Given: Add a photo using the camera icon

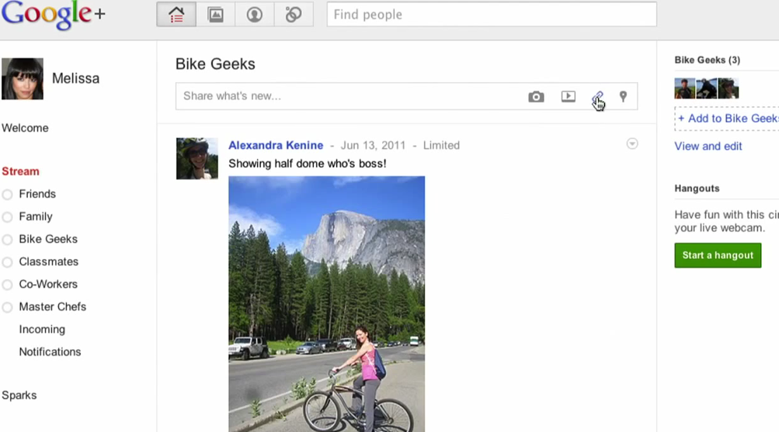Looking at the screenshot, I should click(536, 97).
